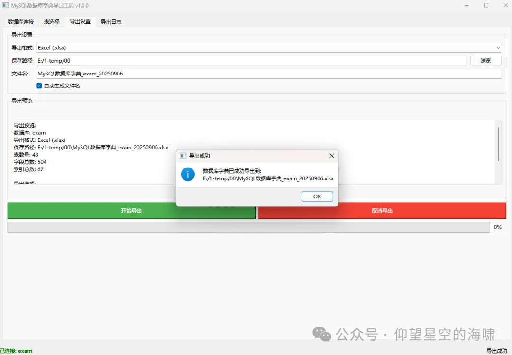Click the 已连接: exam status text
Screen dimensions: 512x355
[x=16, y=351]
